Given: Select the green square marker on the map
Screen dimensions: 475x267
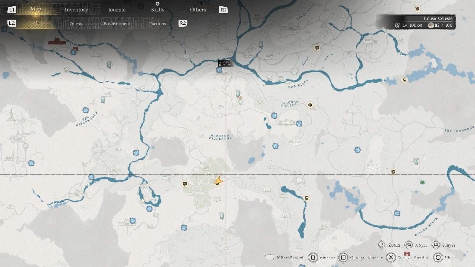Looking at the screenshot, I should [422, 182].
